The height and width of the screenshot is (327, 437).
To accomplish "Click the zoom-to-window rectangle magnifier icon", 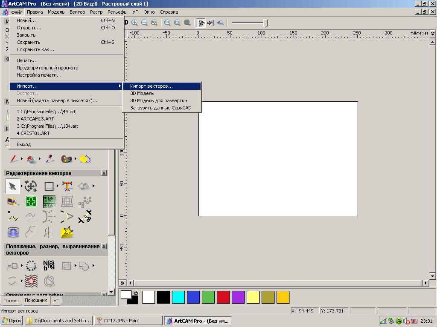I will [177, 23].
